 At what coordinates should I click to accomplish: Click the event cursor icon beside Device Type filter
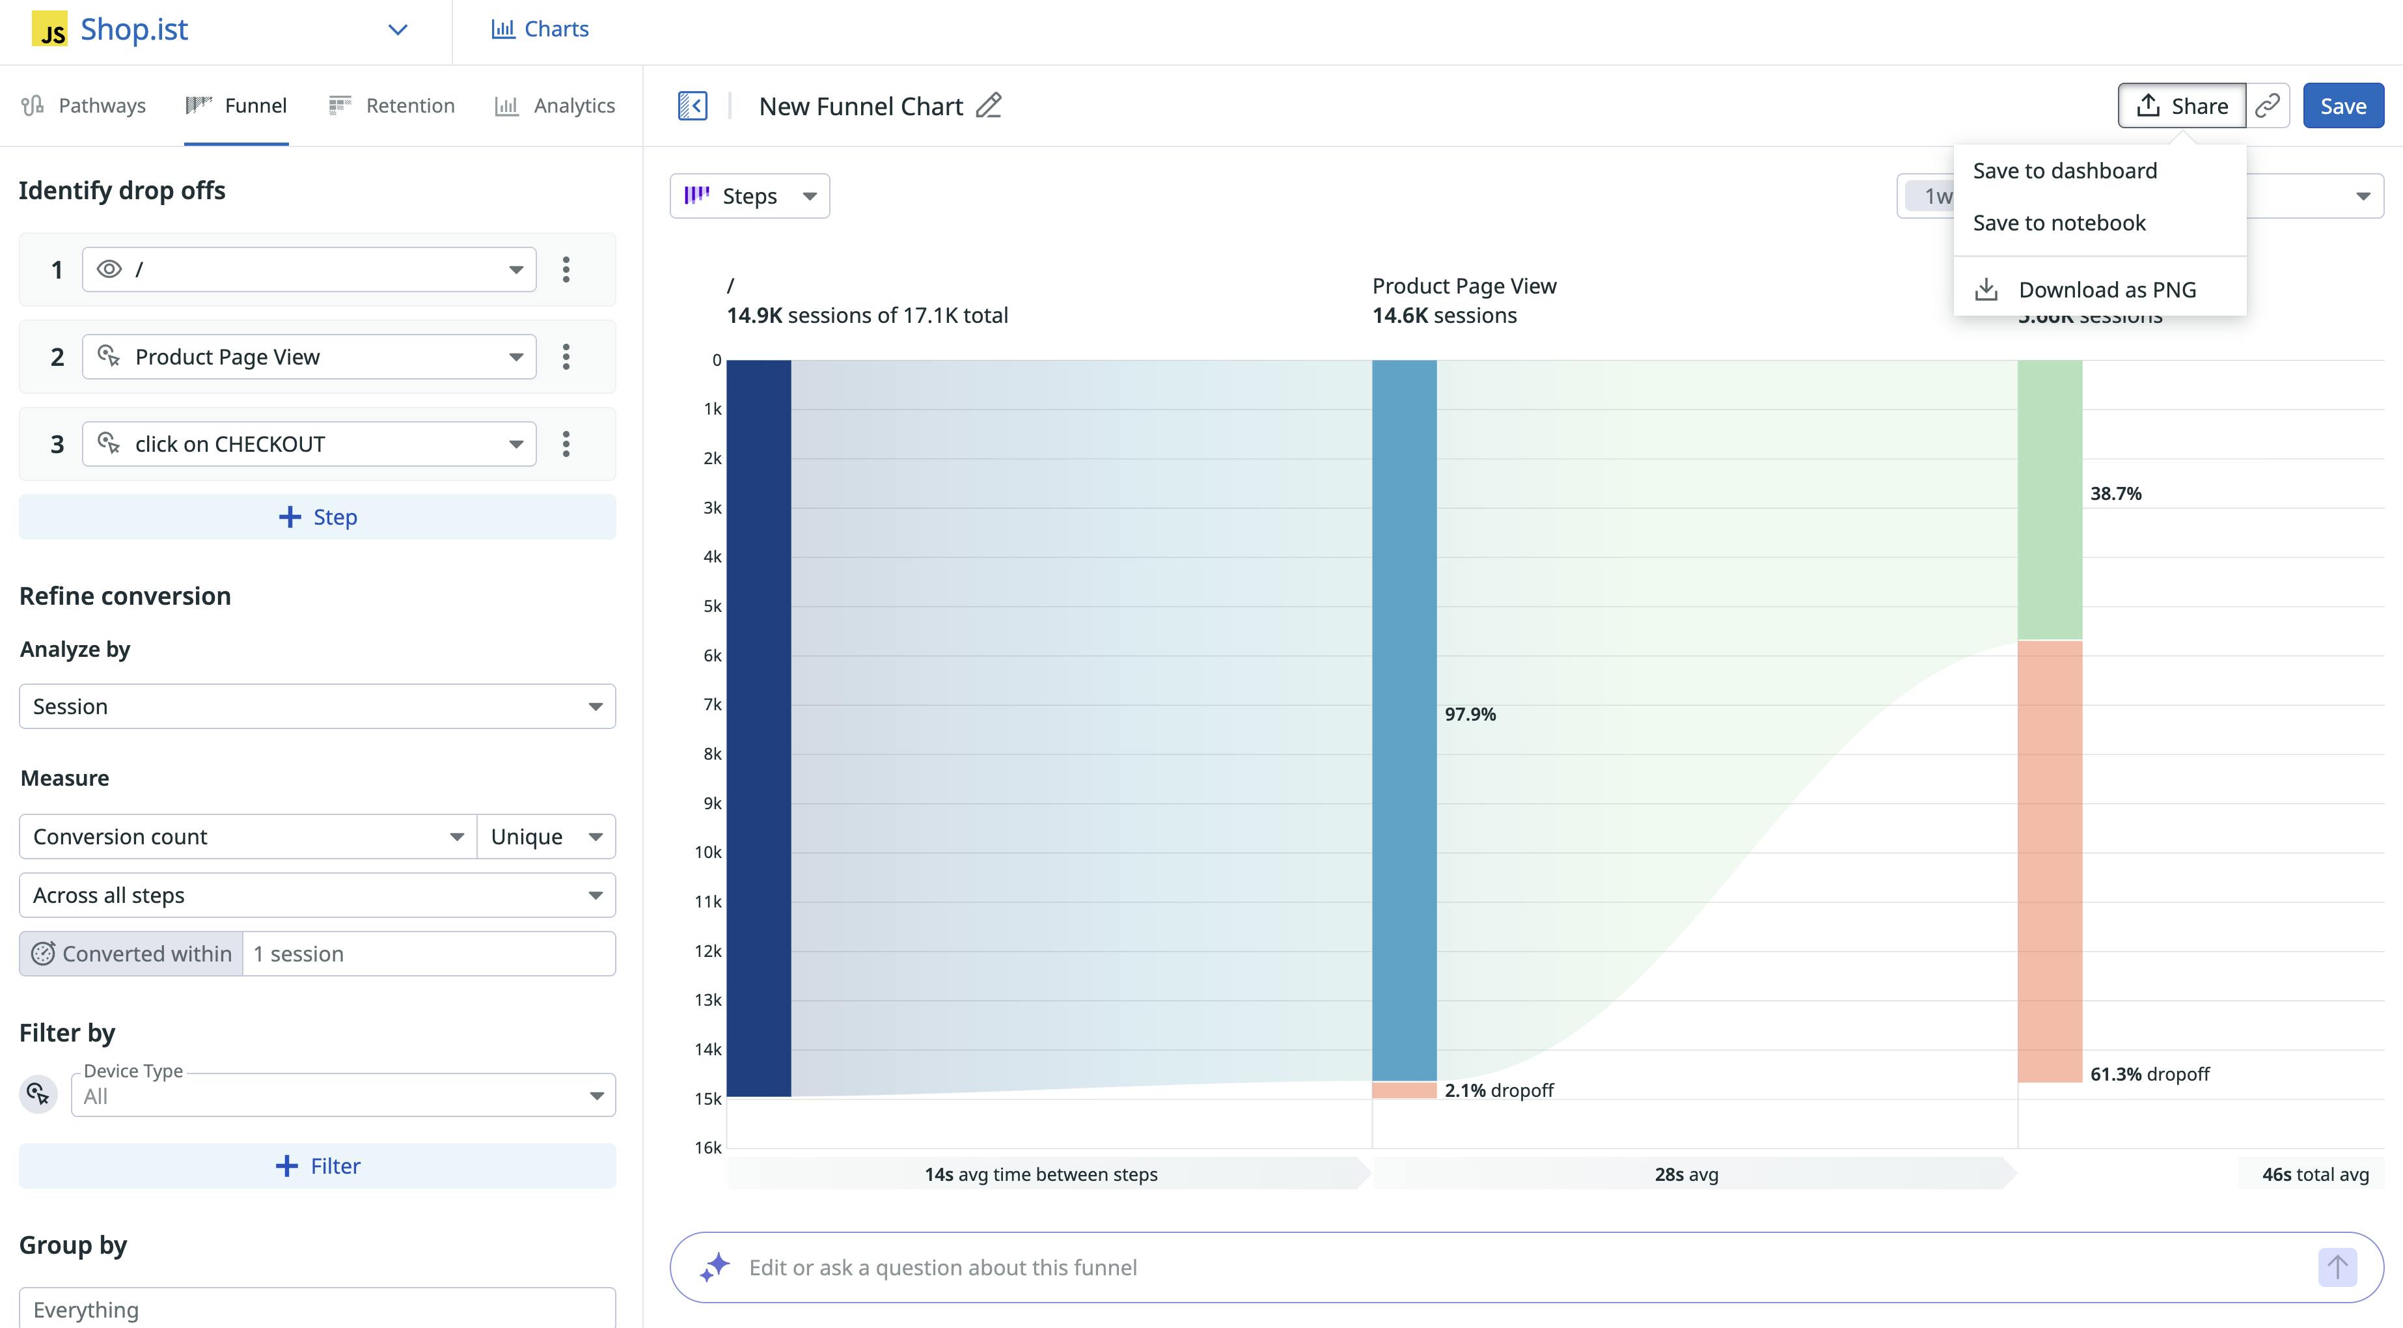[x=37, y=1093]
